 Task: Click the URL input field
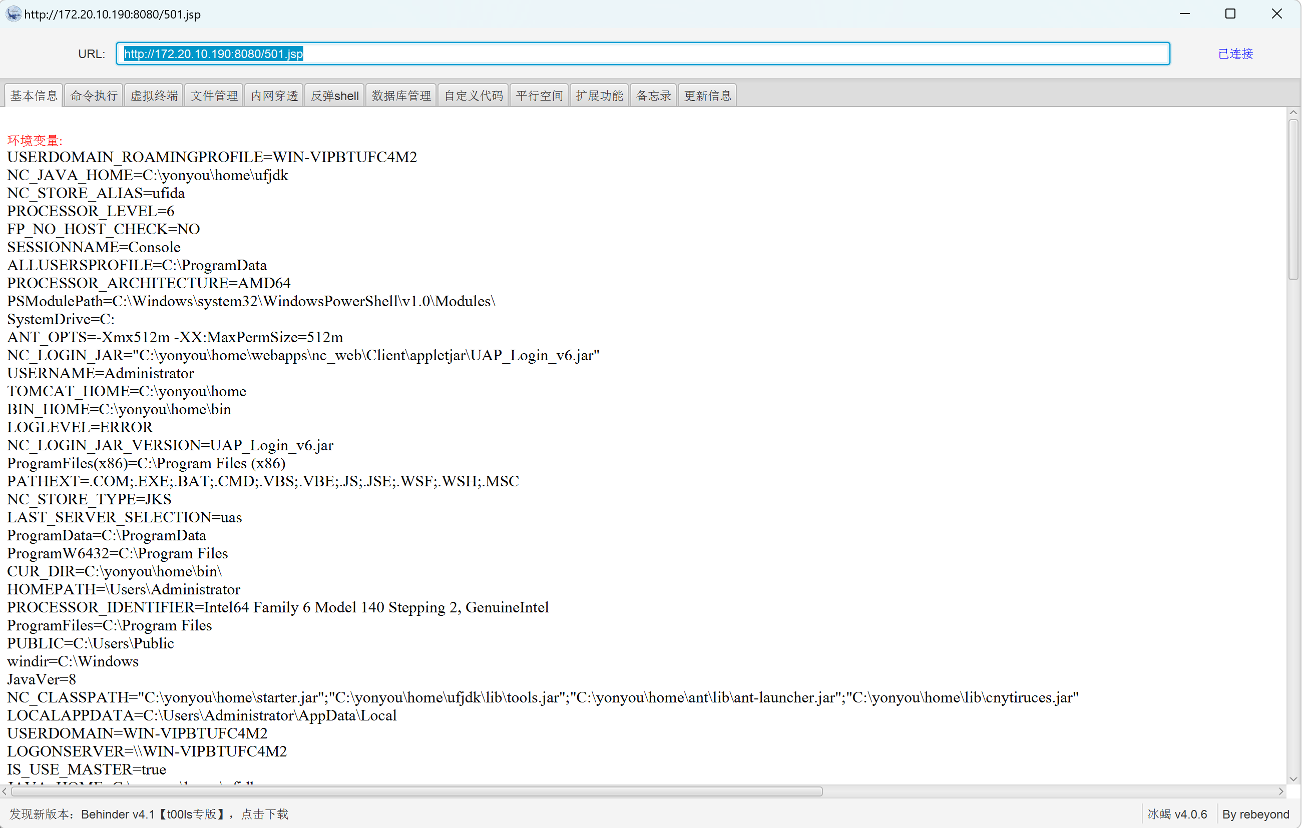pos(642,54)
